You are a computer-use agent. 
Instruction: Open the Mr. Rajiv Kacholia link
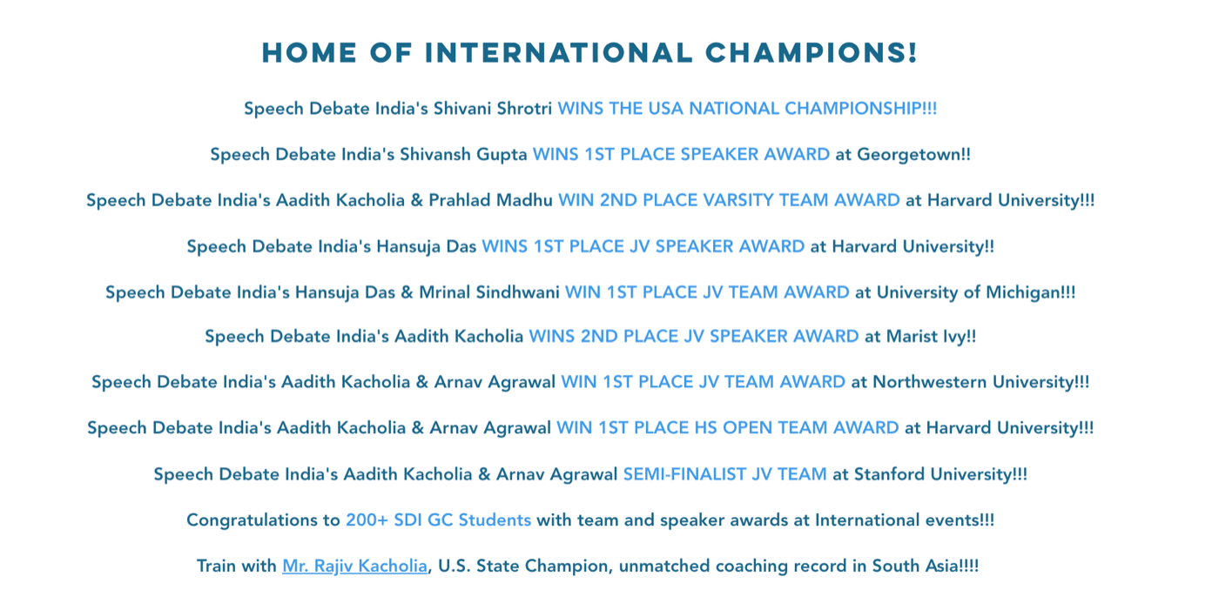point(354,566)
